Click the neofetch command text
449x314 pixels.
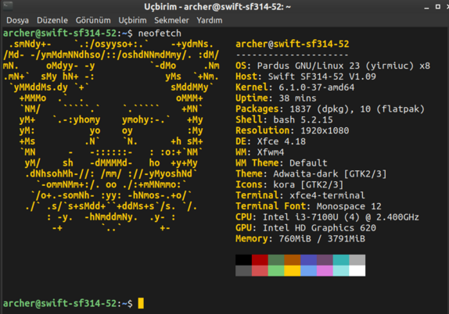point(160,33)
